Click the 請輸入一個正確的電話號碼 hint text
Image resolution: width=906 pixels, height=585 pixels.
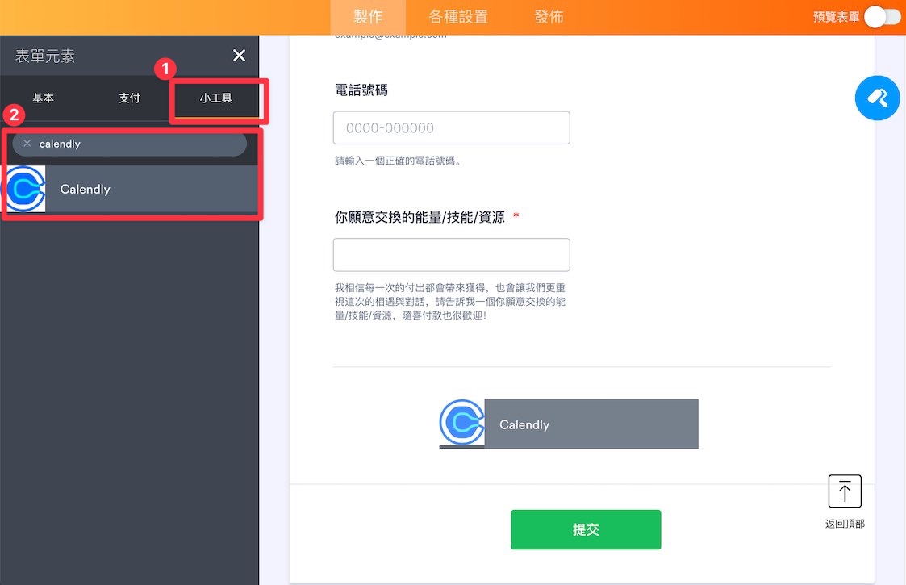[399, 161]
